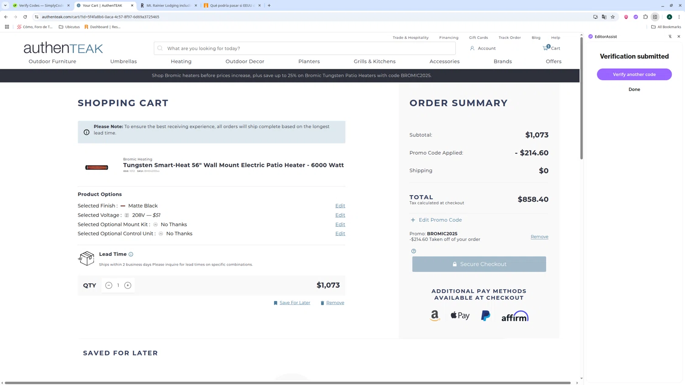Reload the page in browser
This screenshot has width=685, height=385.
point(25,17)
